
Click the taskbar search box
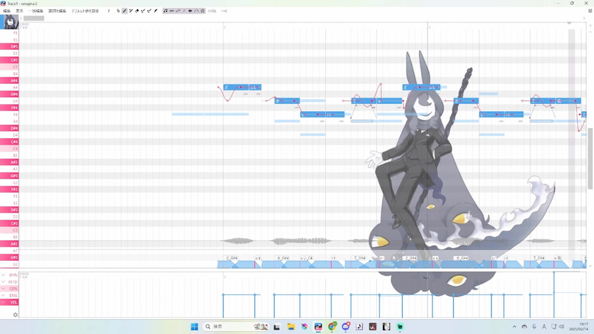(236, 327)
